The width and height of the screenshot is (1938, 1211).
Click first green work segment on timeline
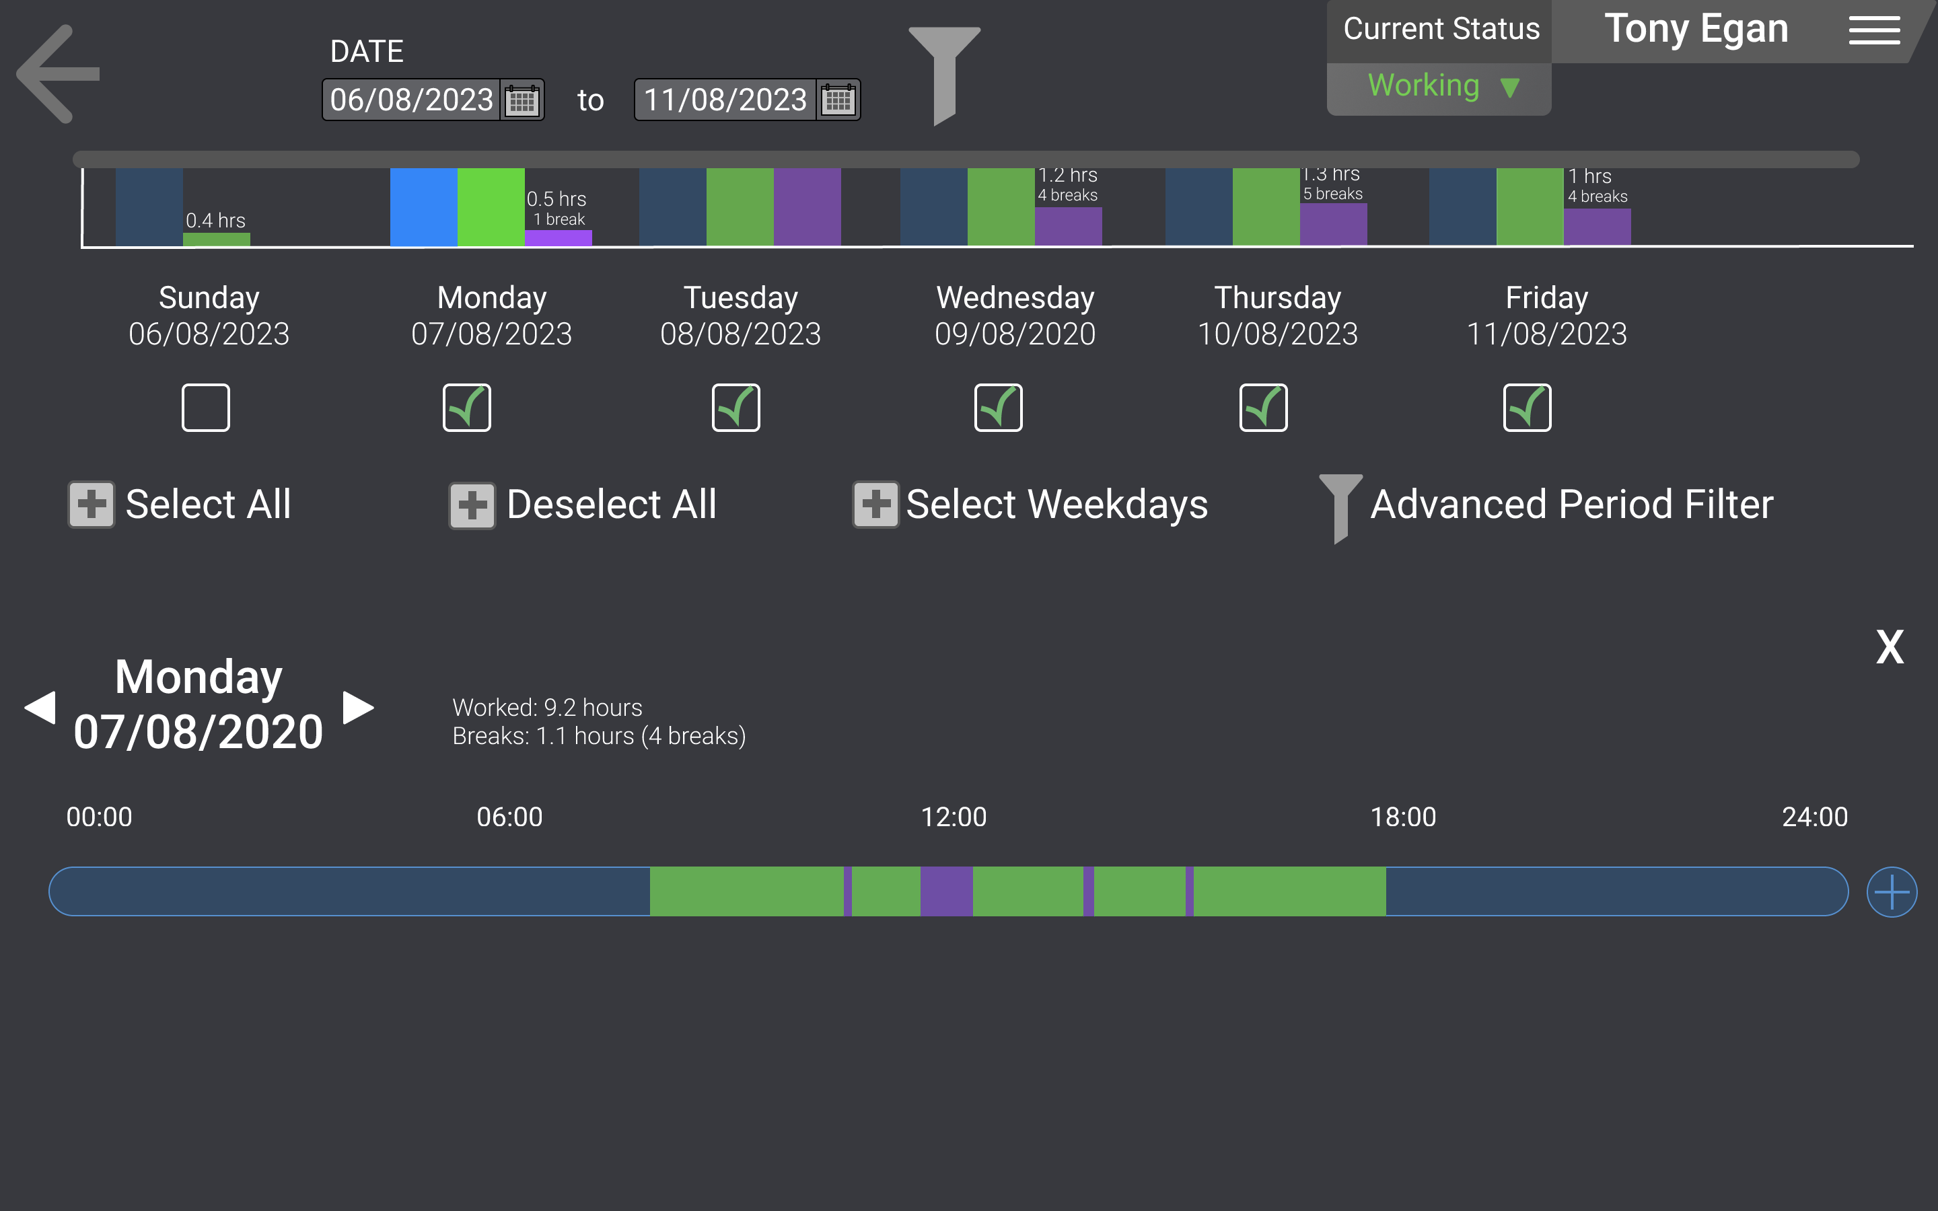pos(746,891)
